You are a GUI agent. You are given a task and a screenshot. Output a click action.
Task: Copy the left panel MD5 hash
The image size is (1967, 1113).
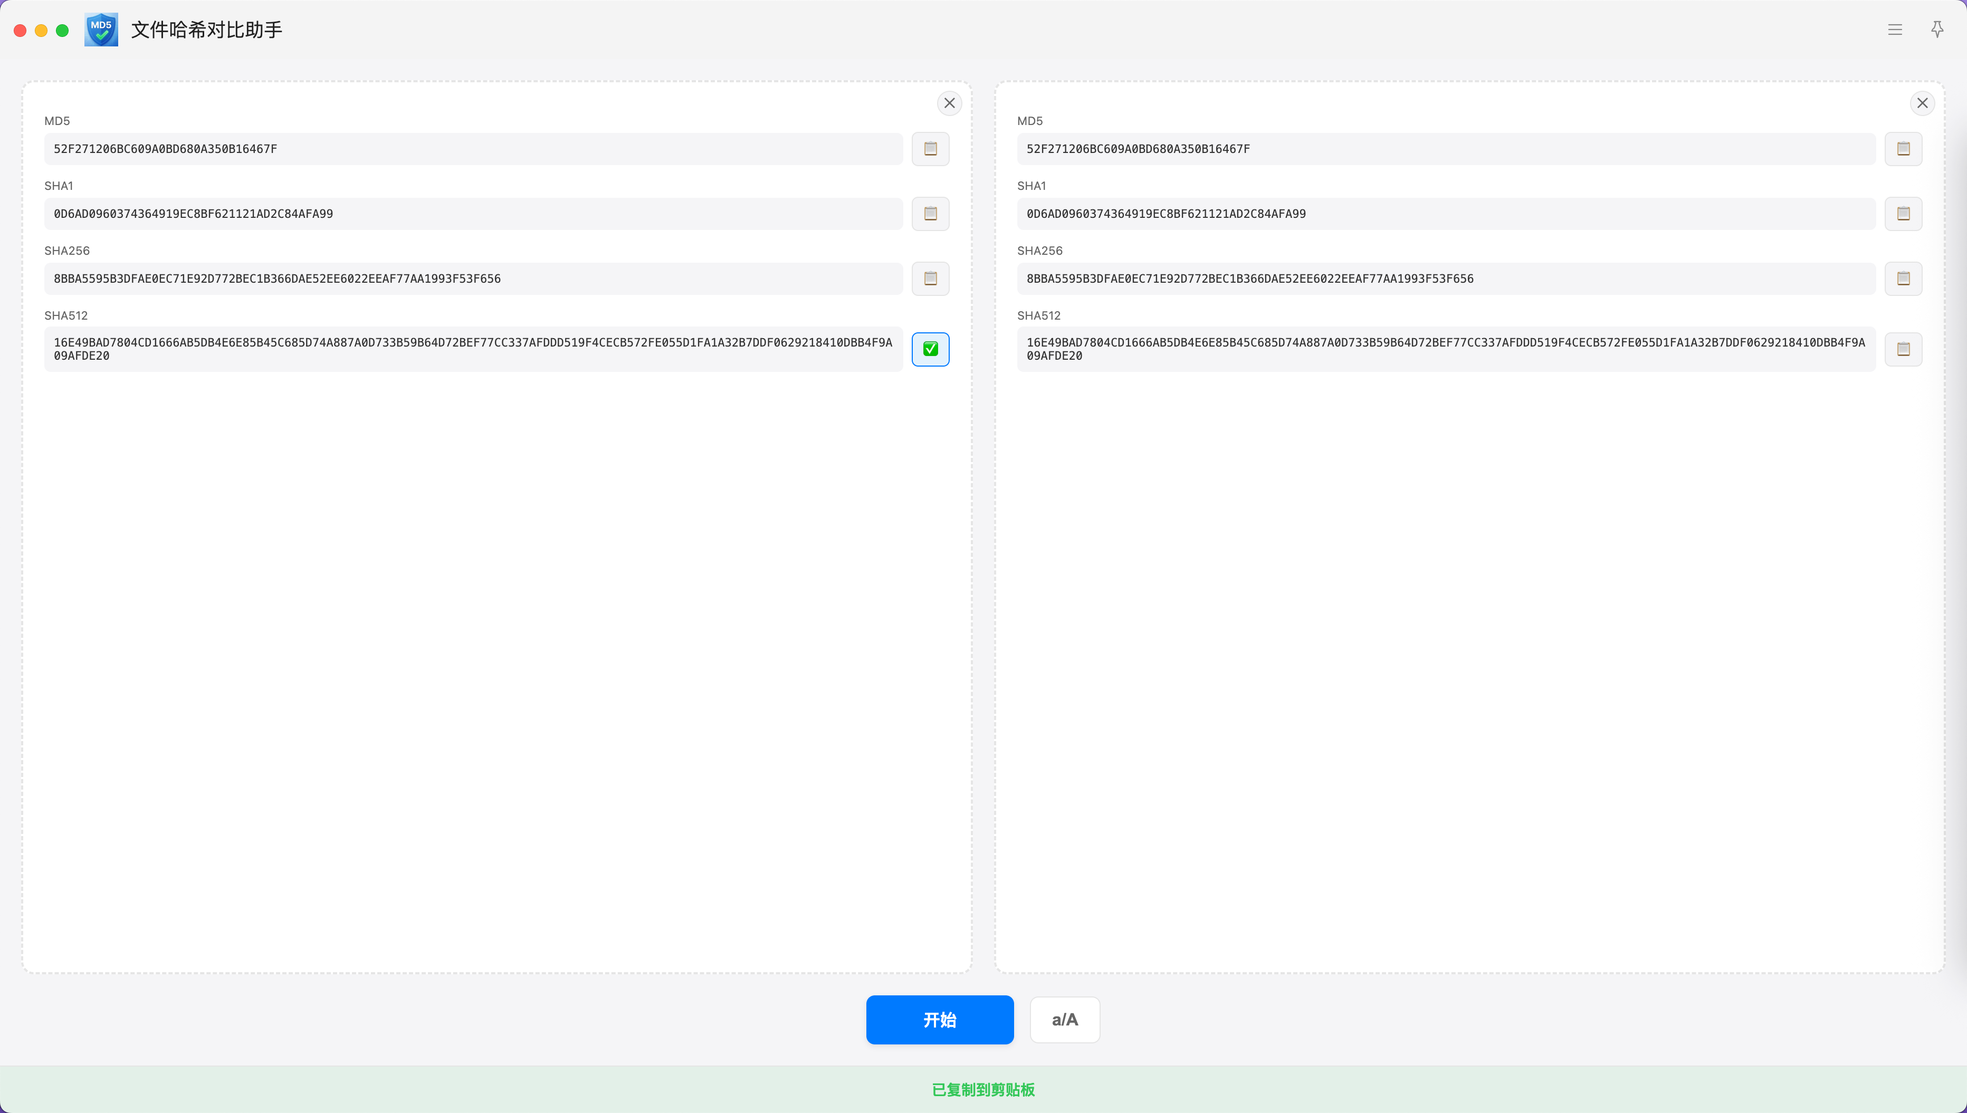coord(930,149)
